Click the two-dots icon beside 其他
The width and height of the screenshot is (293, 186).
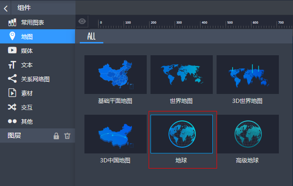click(x=12, y=121)
